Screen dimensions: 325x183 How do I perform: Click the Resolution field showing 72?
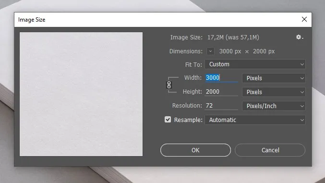(221, 106)
